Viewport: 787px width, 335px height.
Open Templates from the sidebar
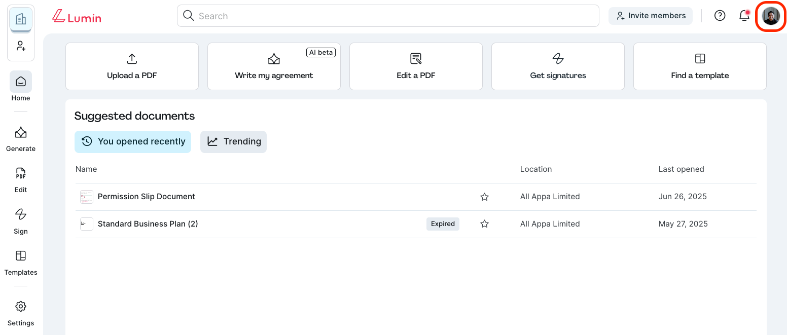[x=20, y=260]
